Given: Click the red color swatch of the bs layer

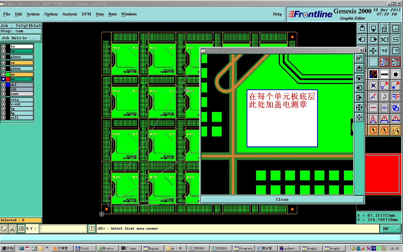Looking at the screenshot, I should pos(8,79).
